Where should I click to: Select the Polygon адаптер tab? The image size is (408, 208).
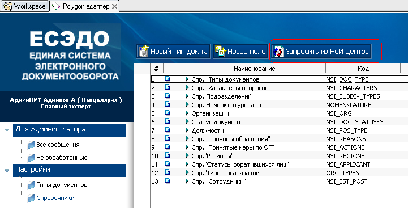click(84, 6)
